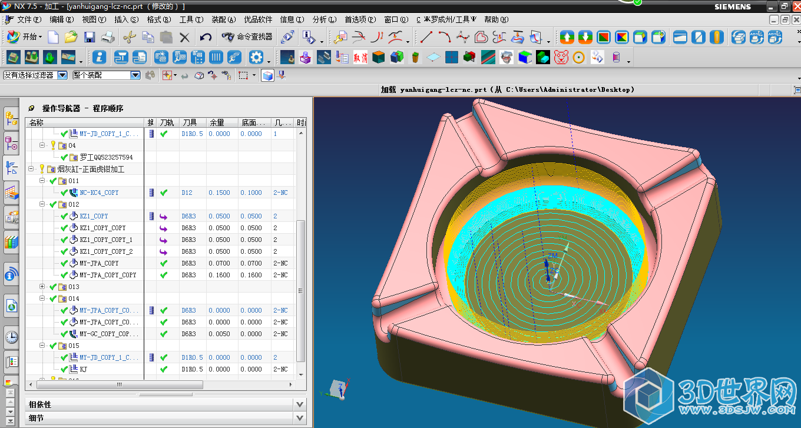
Task: Collapse the 011 program group
Action: pyautogui.click(x=42, y=181)
